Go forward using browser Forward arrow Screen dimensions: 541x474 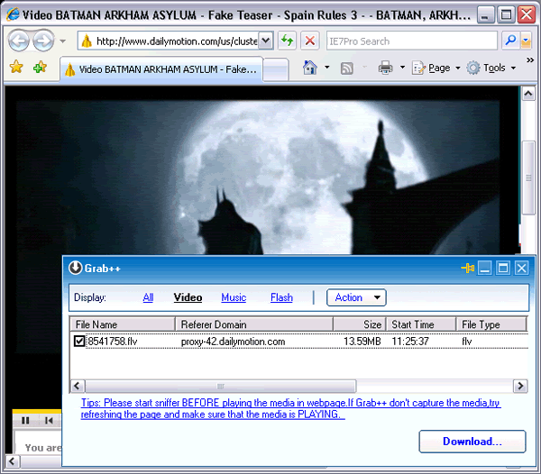pos(43,41)
